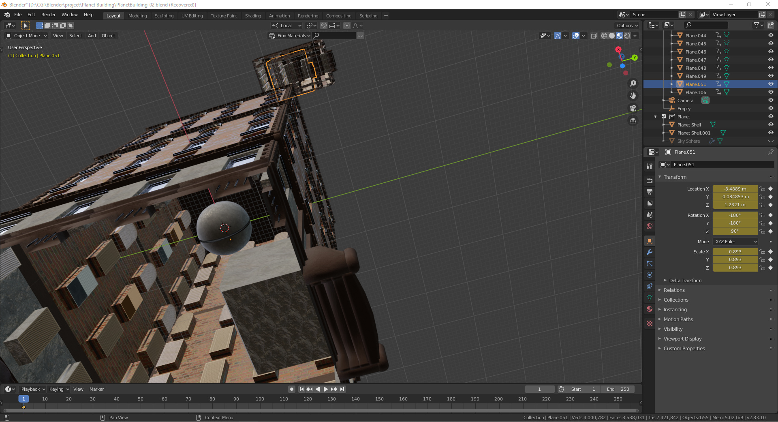Click the Scale X value field
This screenshot has width=778, height=422.
735,252
